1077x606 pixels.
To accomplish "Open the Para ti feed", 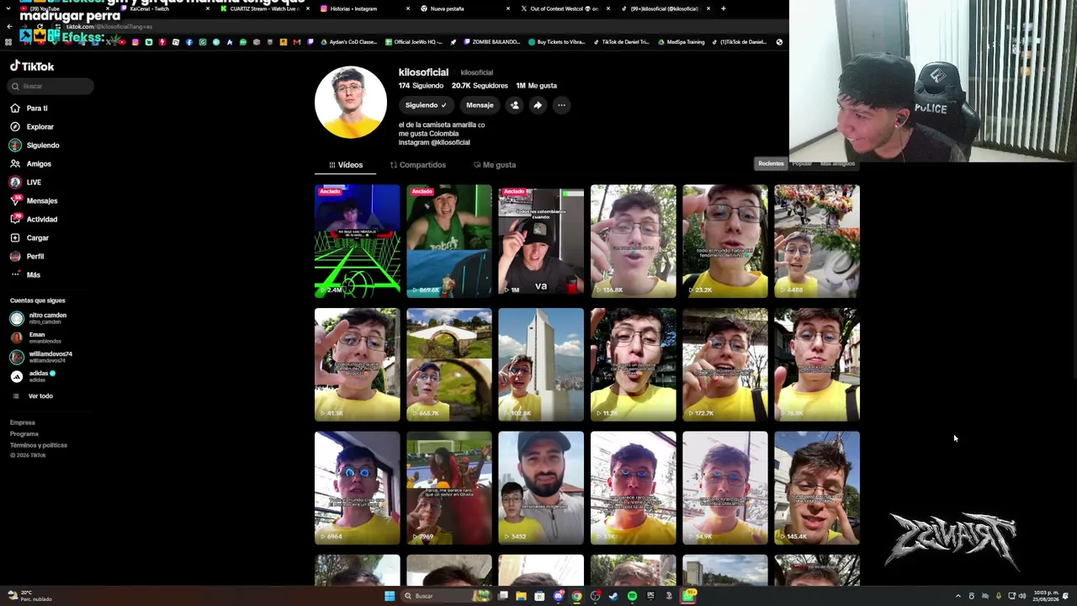I will pyautogui.click(x=29, y=109).
